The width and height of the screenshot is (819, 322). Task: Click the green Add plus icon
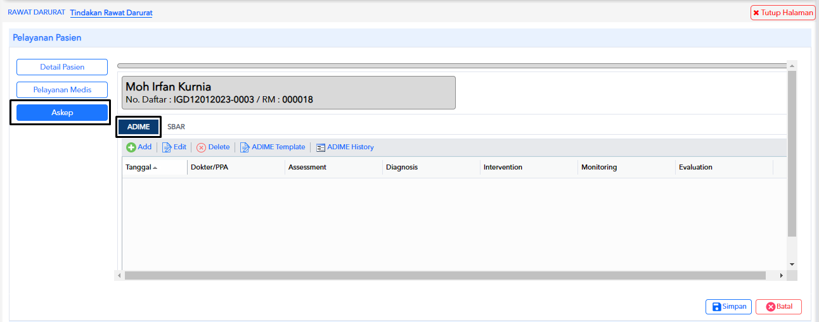(131, 147)
